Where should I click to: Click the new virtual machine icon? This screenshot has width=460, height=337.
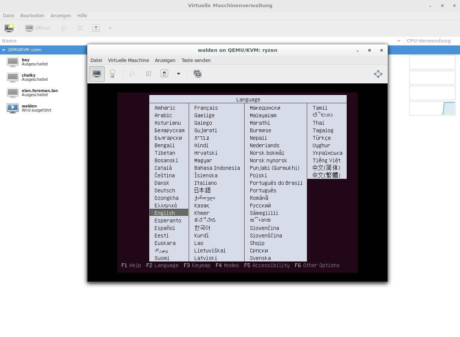[x=9, y=28]
